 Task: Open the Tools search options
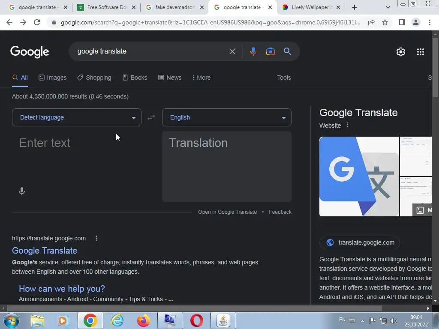284,78
